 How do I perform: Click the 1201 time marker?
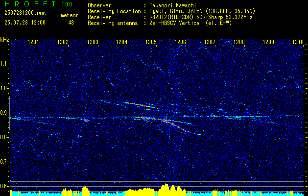[x=33, y=42]
